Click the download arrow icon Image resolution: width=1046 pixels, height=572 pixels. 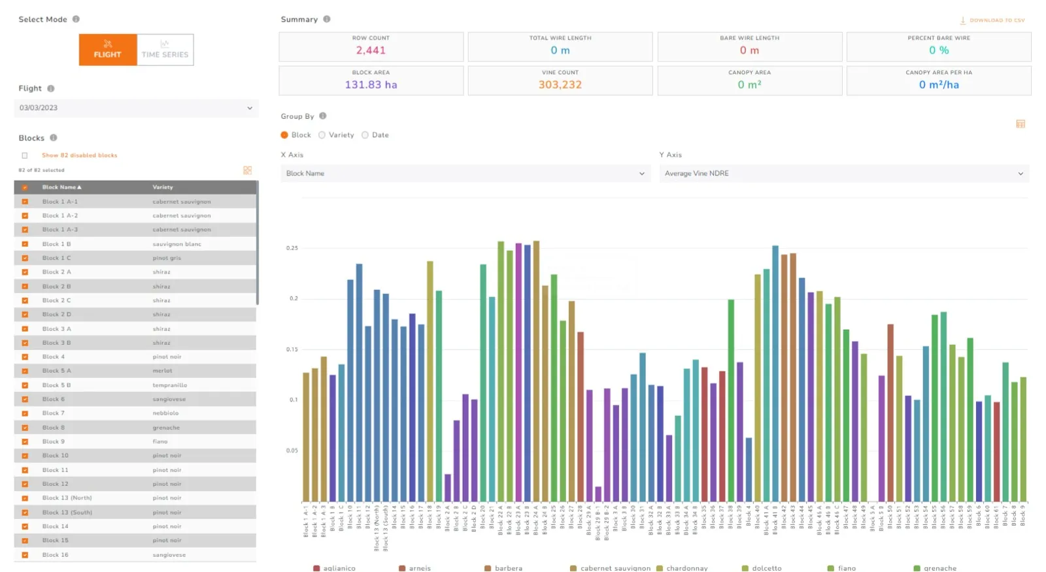tap(963, 20)
